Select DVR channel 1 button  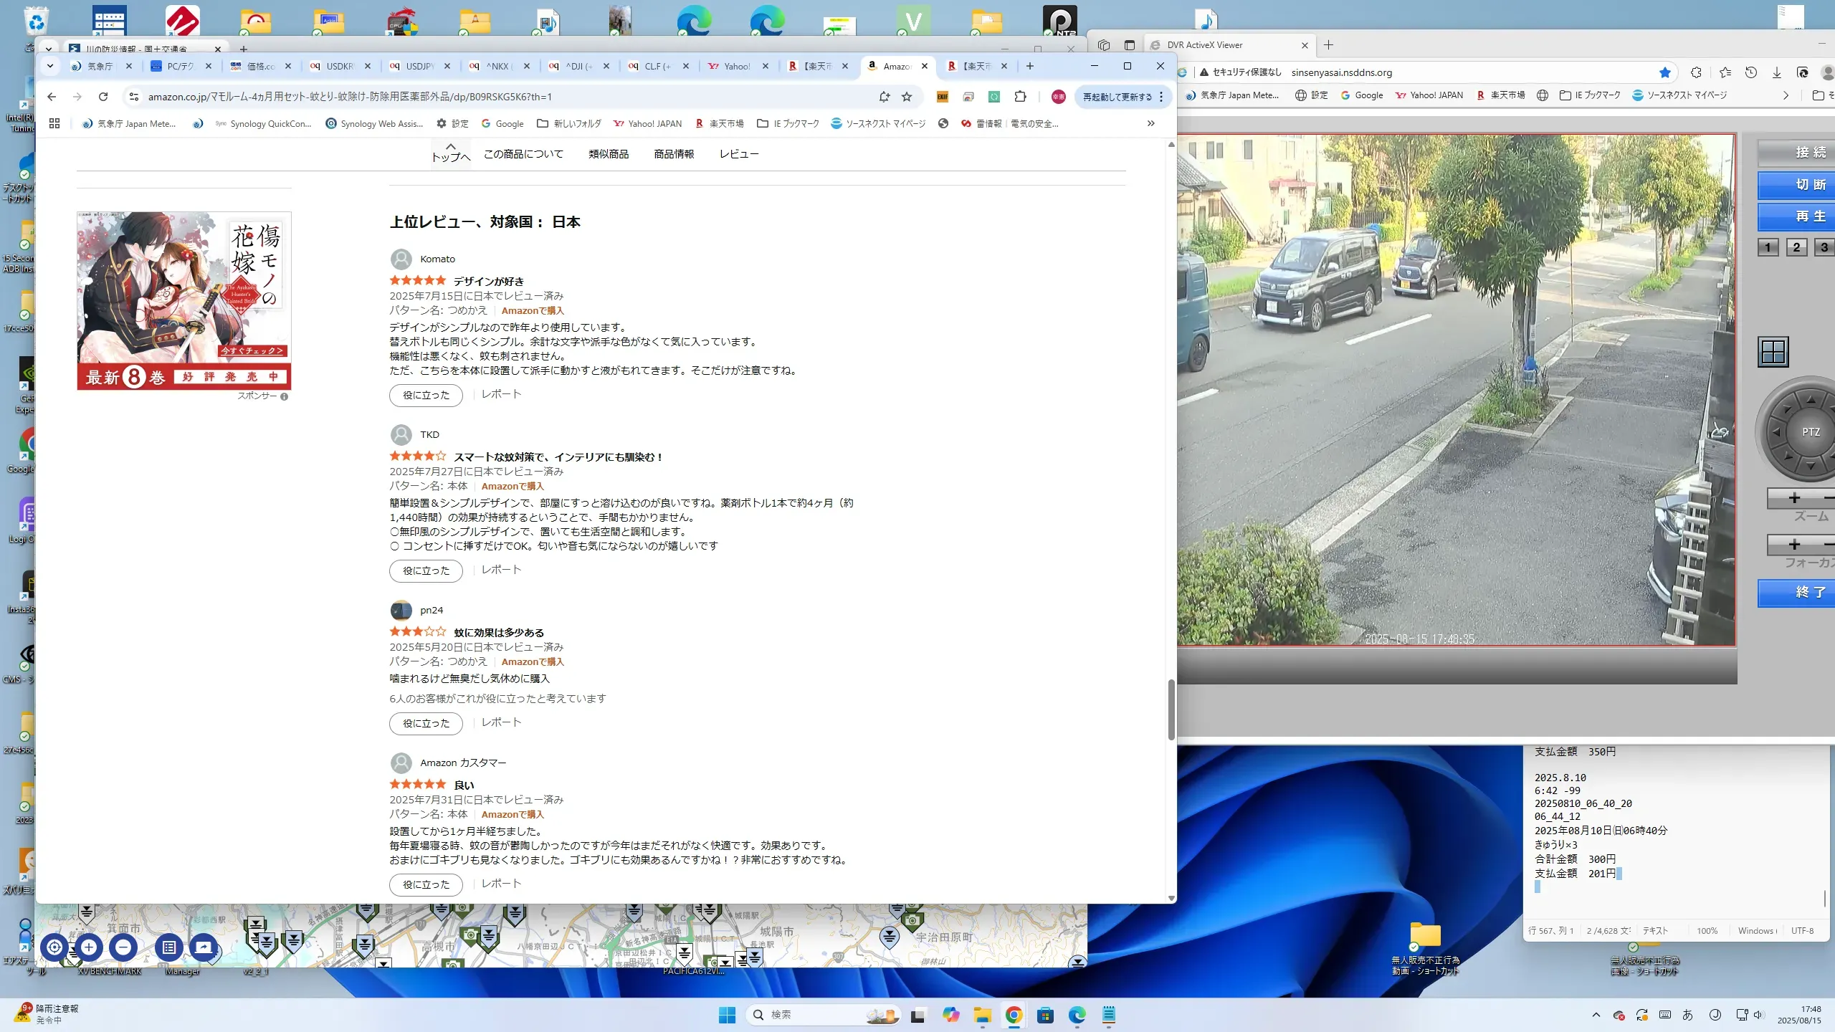click(x=1768, y=247)
